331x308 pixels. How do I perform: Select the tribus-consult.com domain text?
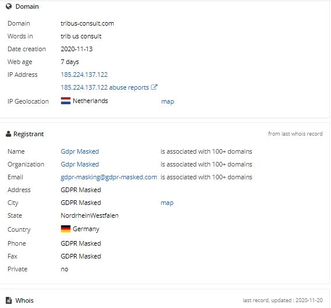click(x=87, y=23)
